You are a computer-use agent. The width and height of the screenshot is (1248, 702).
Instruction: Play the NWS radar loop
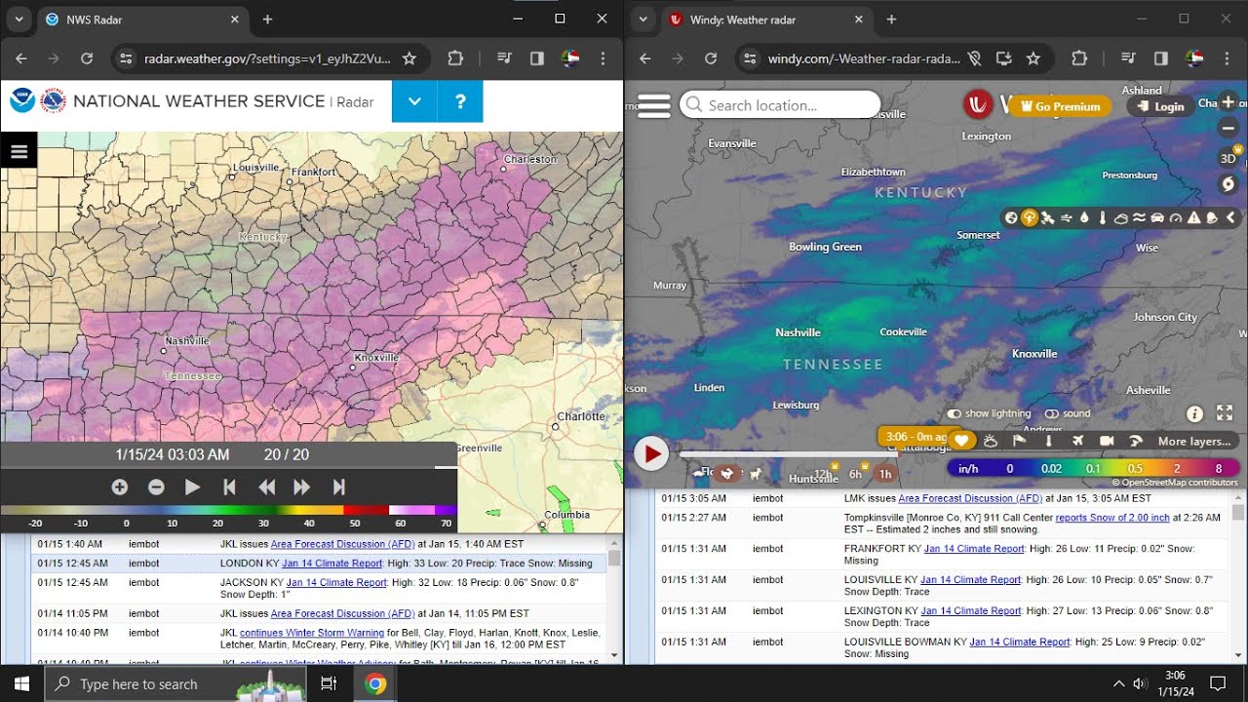coord(193,487)
